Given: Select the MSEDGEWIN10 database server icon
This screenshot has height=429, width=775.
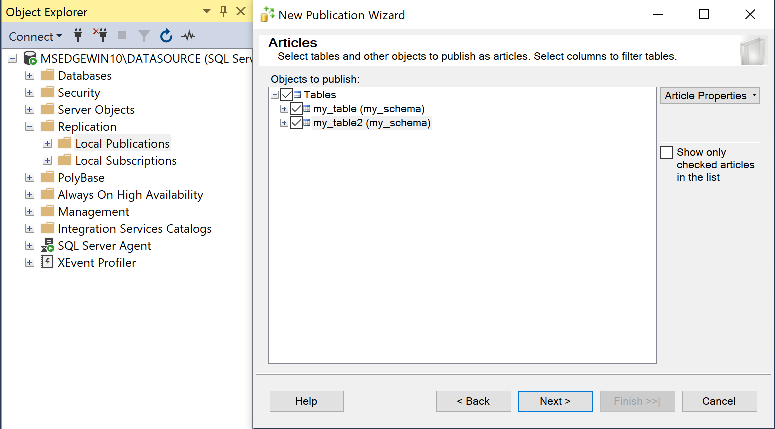Looking at the screenshot, I should pyautogui.click(x=29, y=58).
